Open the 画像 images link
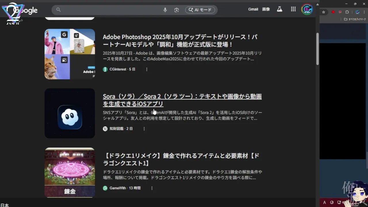The height and width of the screenshot is (207, 368). [266, 9]
